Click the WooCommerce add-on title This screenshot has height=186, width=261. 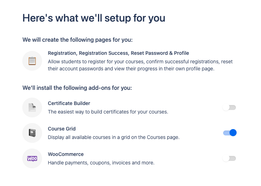click(66, 154)
